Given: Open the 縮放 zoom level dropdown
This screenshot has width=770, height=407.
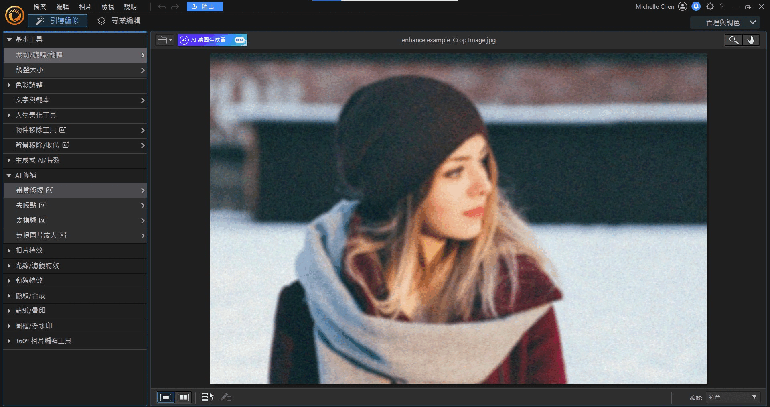Looking at the screenshot, I should click(x=733, y=397).
